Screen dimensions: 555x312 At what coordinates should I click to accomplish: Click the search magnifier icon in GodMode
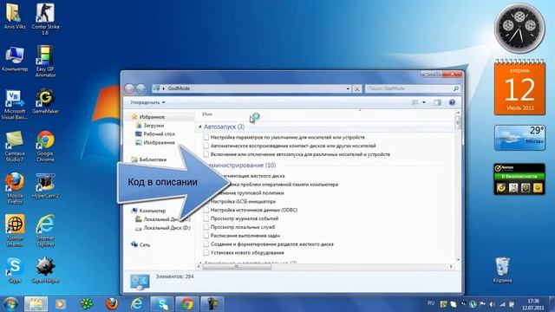pyautogui.click(x=456, y=88)
